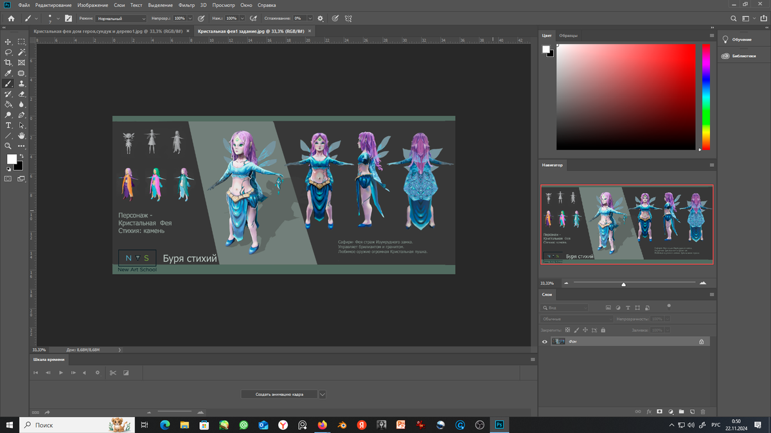Select the Path Selection tool
Viewport: 771px width, 433px height.
21,125
